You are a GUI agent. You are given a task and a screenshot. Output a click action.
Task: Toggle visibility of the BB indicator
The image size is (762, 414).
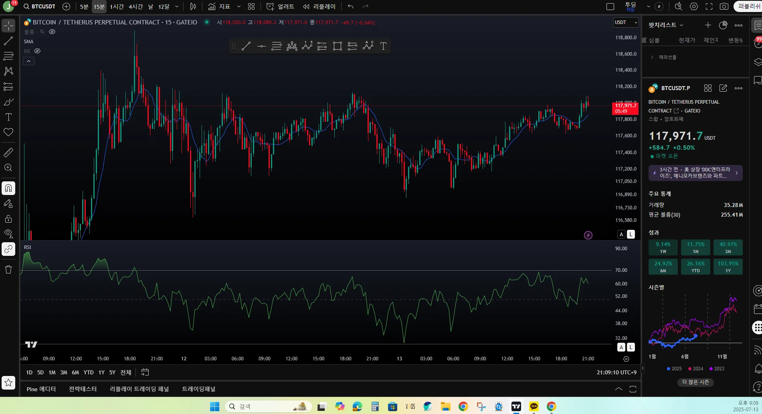pos(37,51)
